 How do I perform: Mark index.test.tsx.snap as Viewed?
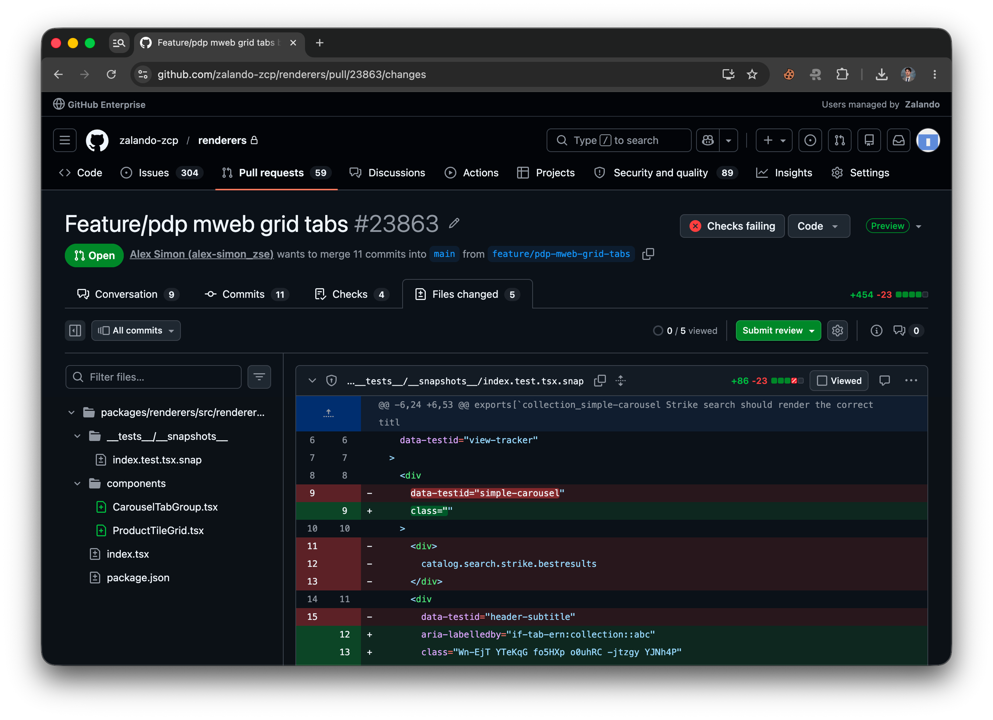[x=839, y=381]
